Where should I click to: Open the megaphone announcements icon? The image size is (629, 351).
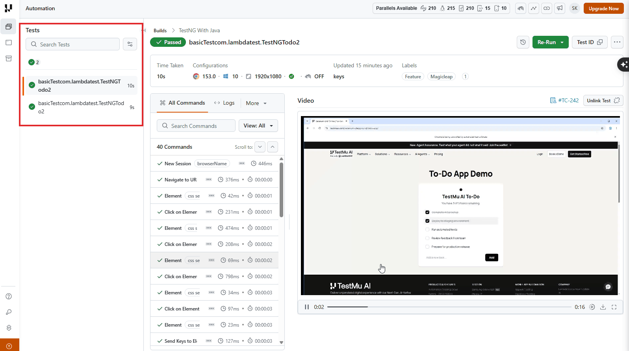(560, 8)
